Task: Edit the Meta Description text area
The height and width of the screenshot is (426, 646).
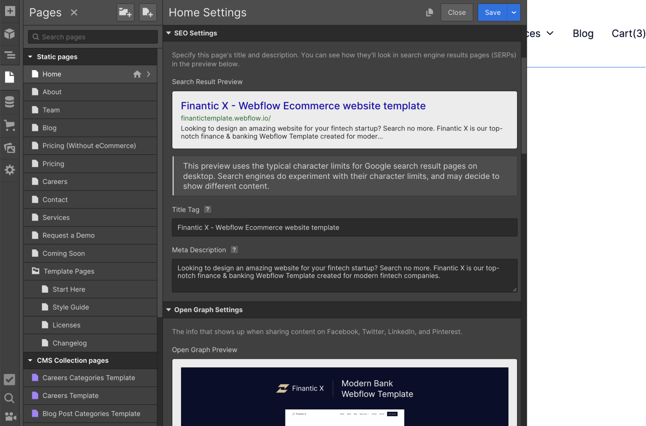Action: coord(345,276)
